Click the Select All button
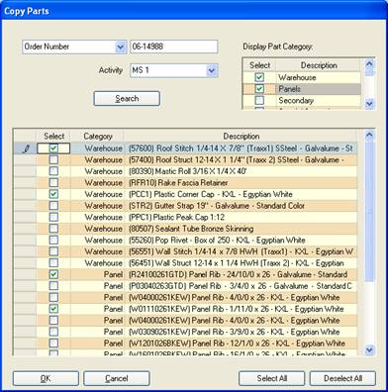Viewport: 388px width, 392px height. [272, 378]
